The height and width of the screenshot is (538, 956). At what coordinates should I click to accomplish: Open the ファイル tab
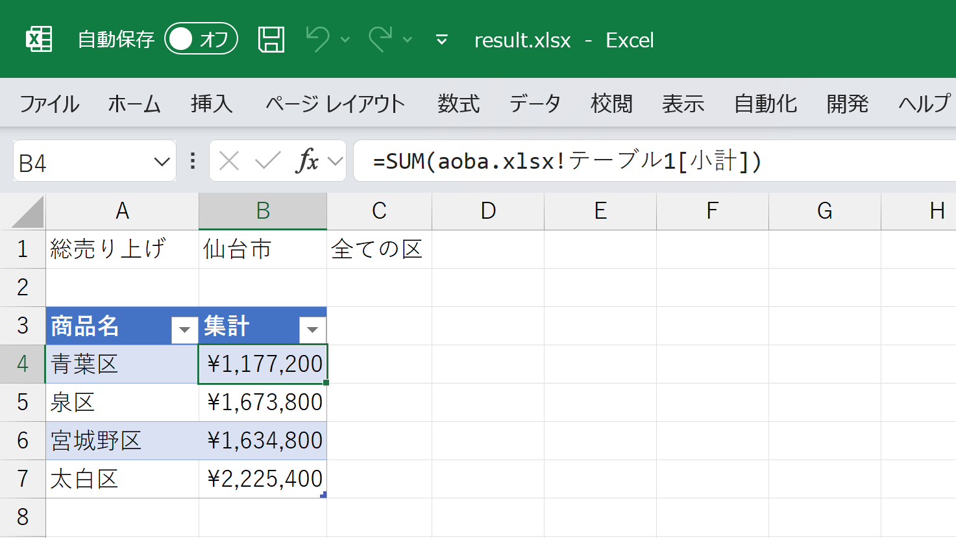[49, 104]
